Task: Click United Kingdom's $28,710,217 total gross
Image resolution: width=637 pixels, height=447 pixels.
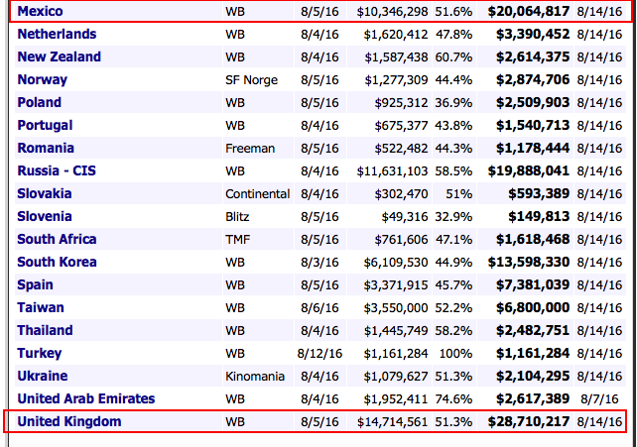Action: click(528, 422)
